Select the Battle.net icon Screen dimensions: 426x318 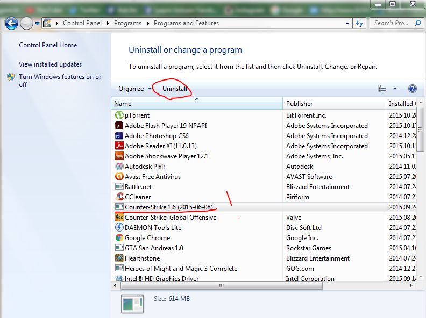[119, 186]
